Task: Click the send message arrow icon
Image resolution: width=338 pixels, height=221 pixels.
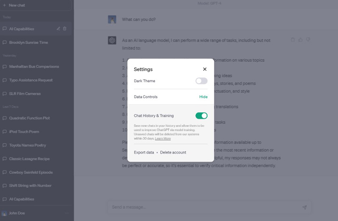Action: tap(304, 207)
